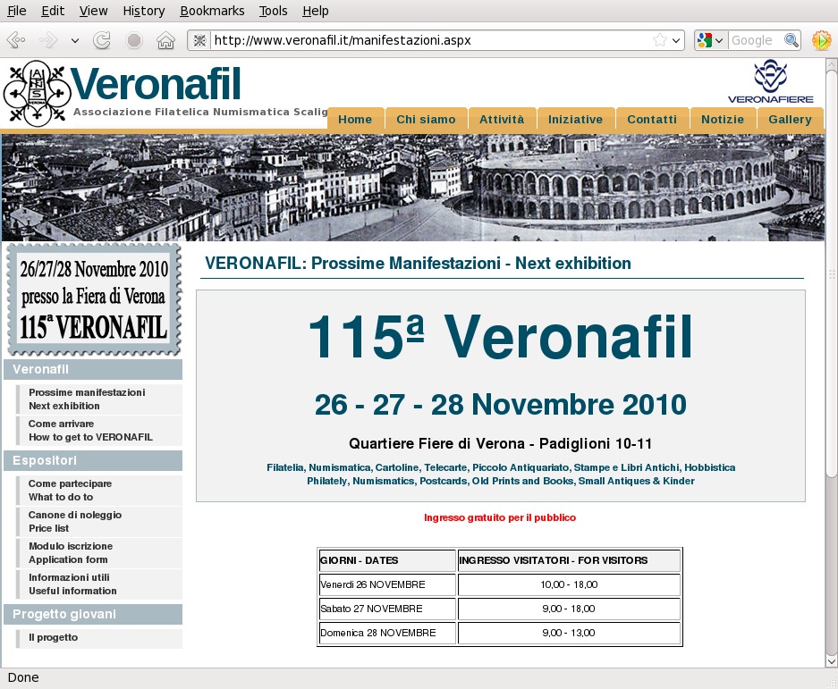
Task: Open the navigation history dropdown arrow
Action: (75, 40)
